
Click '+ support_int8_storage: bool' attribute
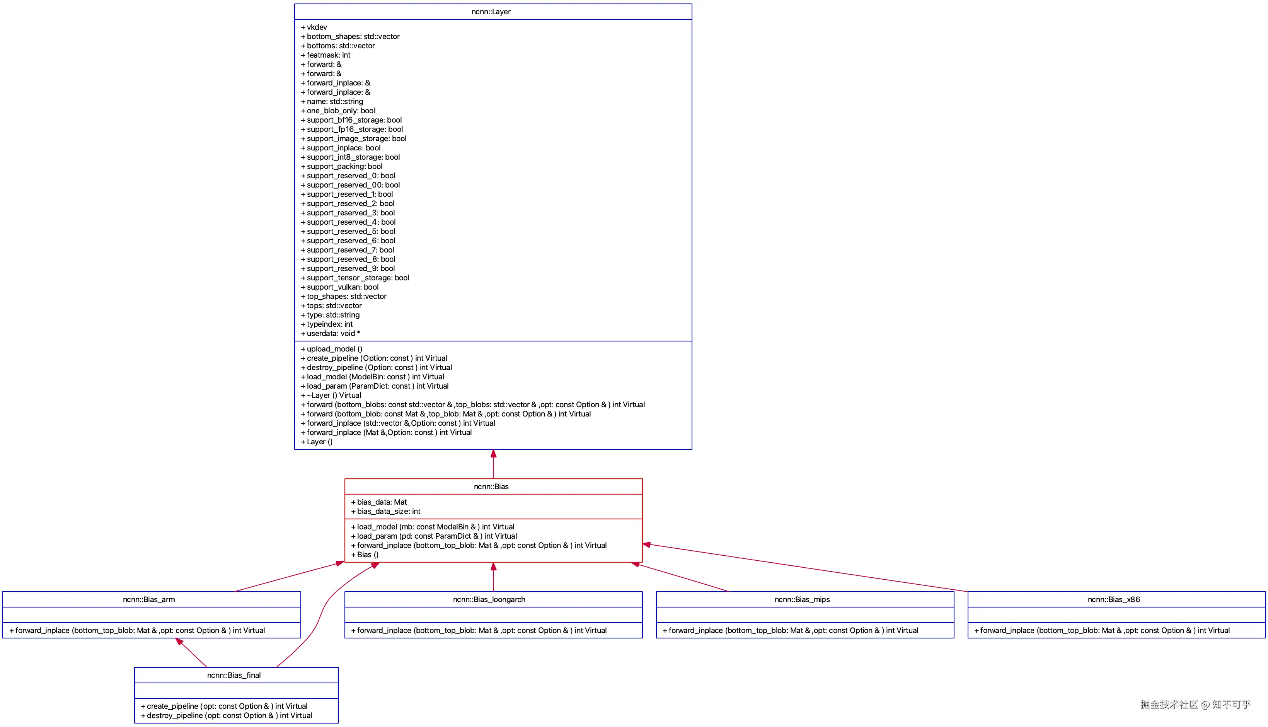pos(350,157)
